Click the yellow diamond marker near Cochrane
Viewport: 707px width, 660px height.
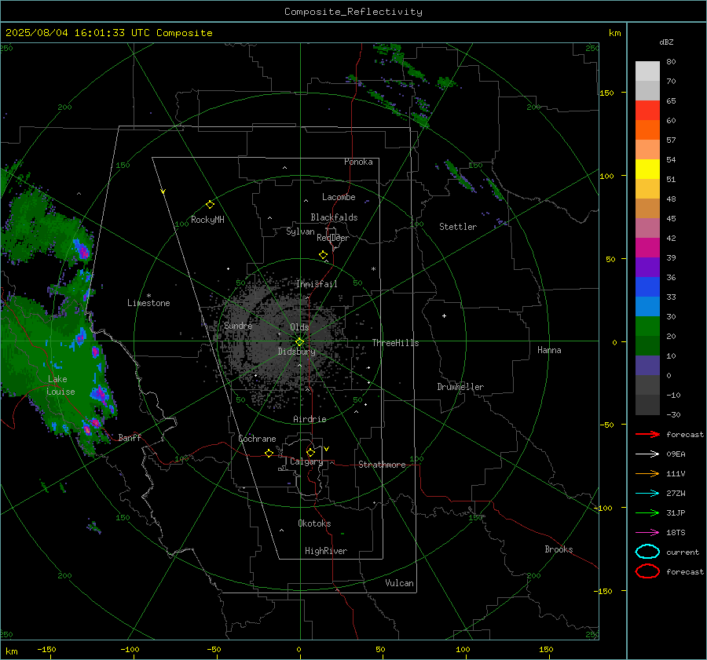point(269,453)
